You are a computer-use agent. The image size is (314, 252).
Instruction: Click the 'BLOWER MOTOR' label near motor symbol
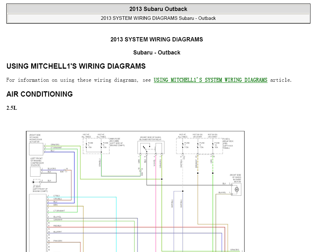click(237, 181)
